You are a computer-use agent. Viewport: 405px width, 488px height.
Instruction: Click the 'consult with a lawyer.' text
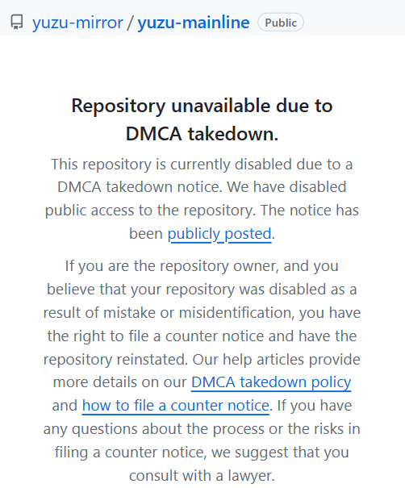pyautogui.click(x=202, y=476)
